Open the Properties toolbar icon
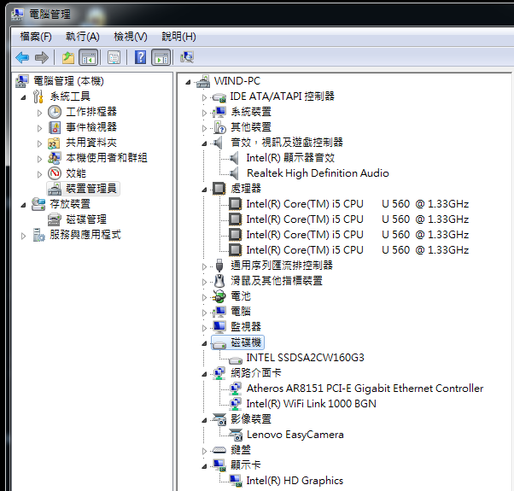 click(x=114, y=58)
